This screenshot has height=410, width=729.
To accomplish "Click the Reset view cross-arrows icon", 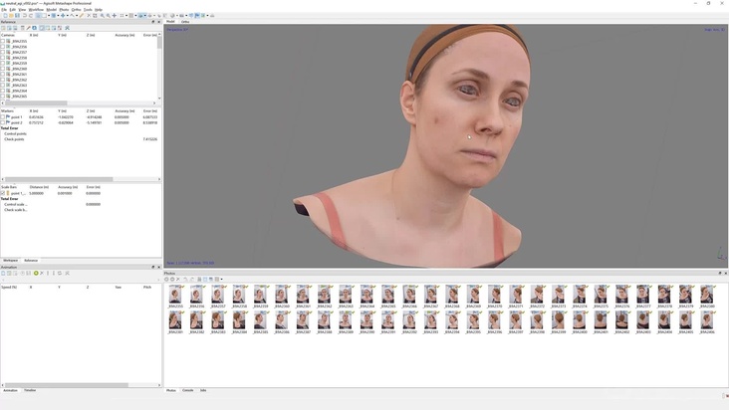I will pos(115,15).
